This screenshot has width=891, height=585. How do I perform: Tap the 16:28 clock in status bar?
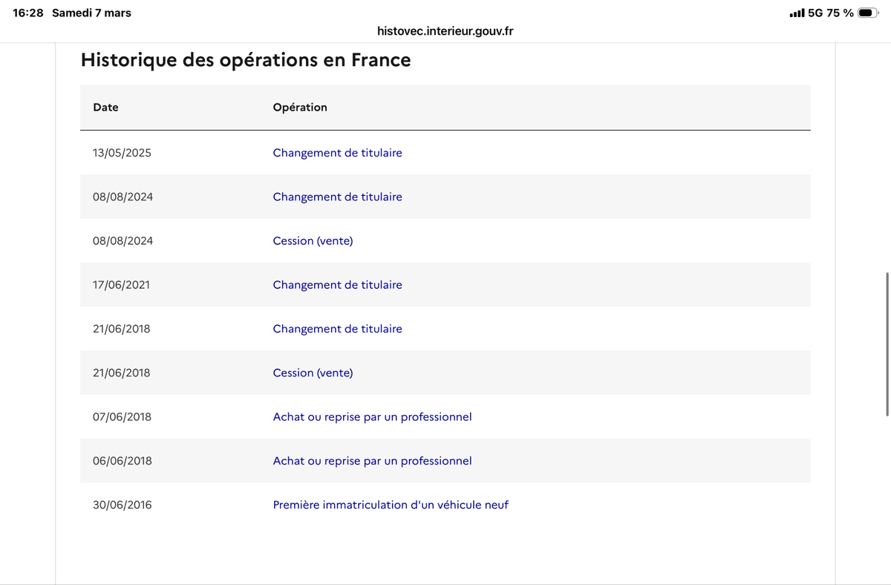(28, 13)
